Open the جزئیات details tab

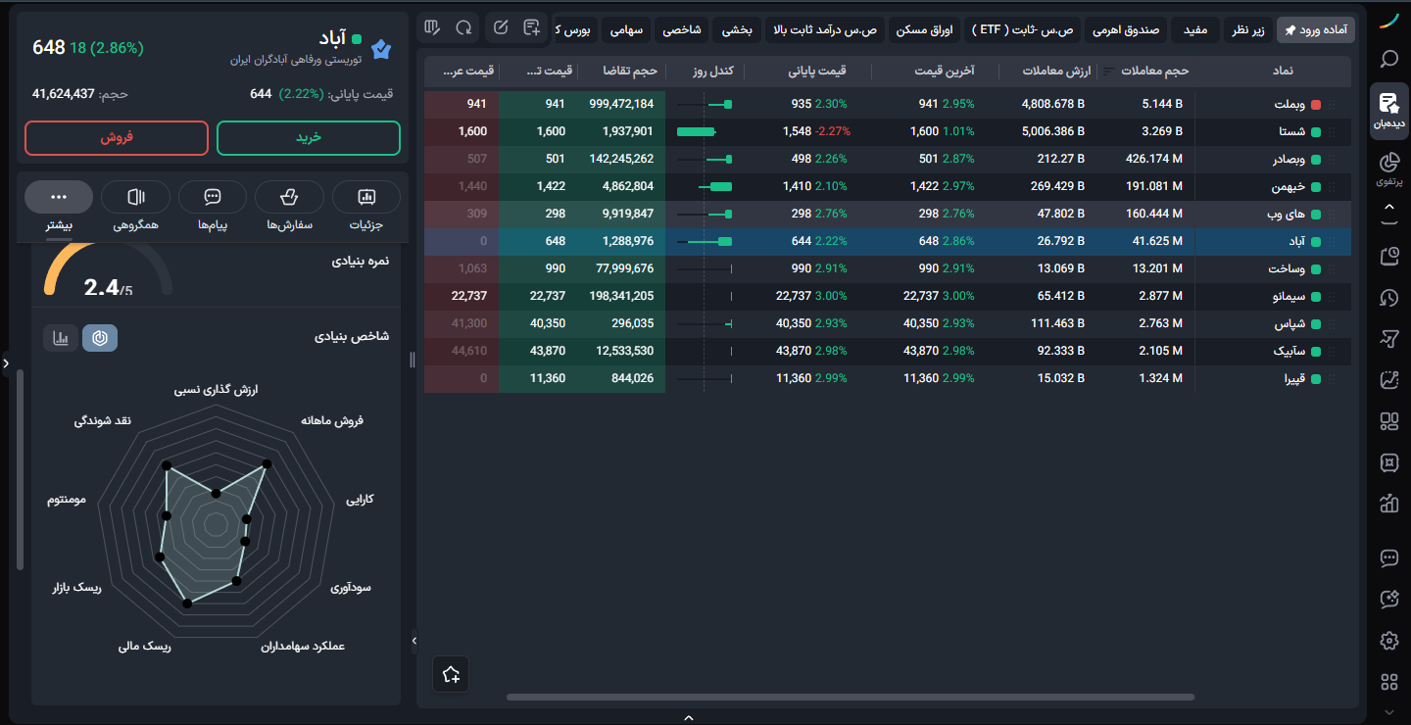(366, 207)
